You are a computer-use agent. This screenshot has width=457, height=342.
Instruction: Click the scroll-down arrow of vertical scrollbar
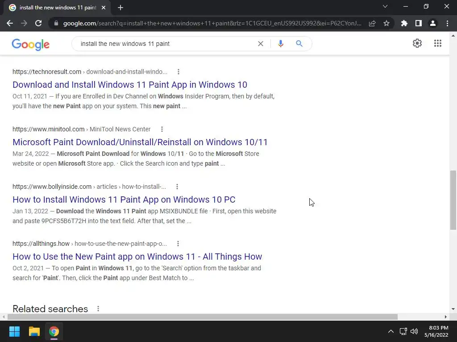[x=453, y=309]
